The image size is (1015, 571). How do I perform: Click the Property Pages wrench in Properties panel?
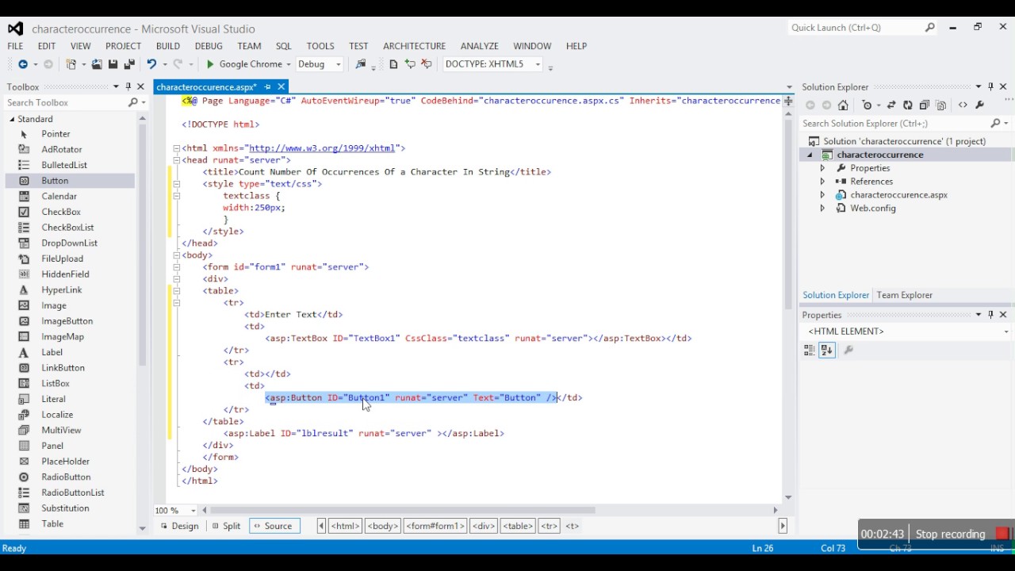click(x=848, y=350)
